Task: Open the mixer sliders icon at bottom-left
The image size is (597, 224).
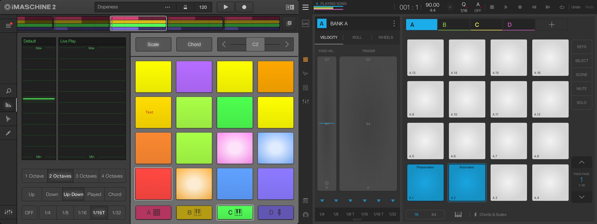Action: tap(8, 212)
